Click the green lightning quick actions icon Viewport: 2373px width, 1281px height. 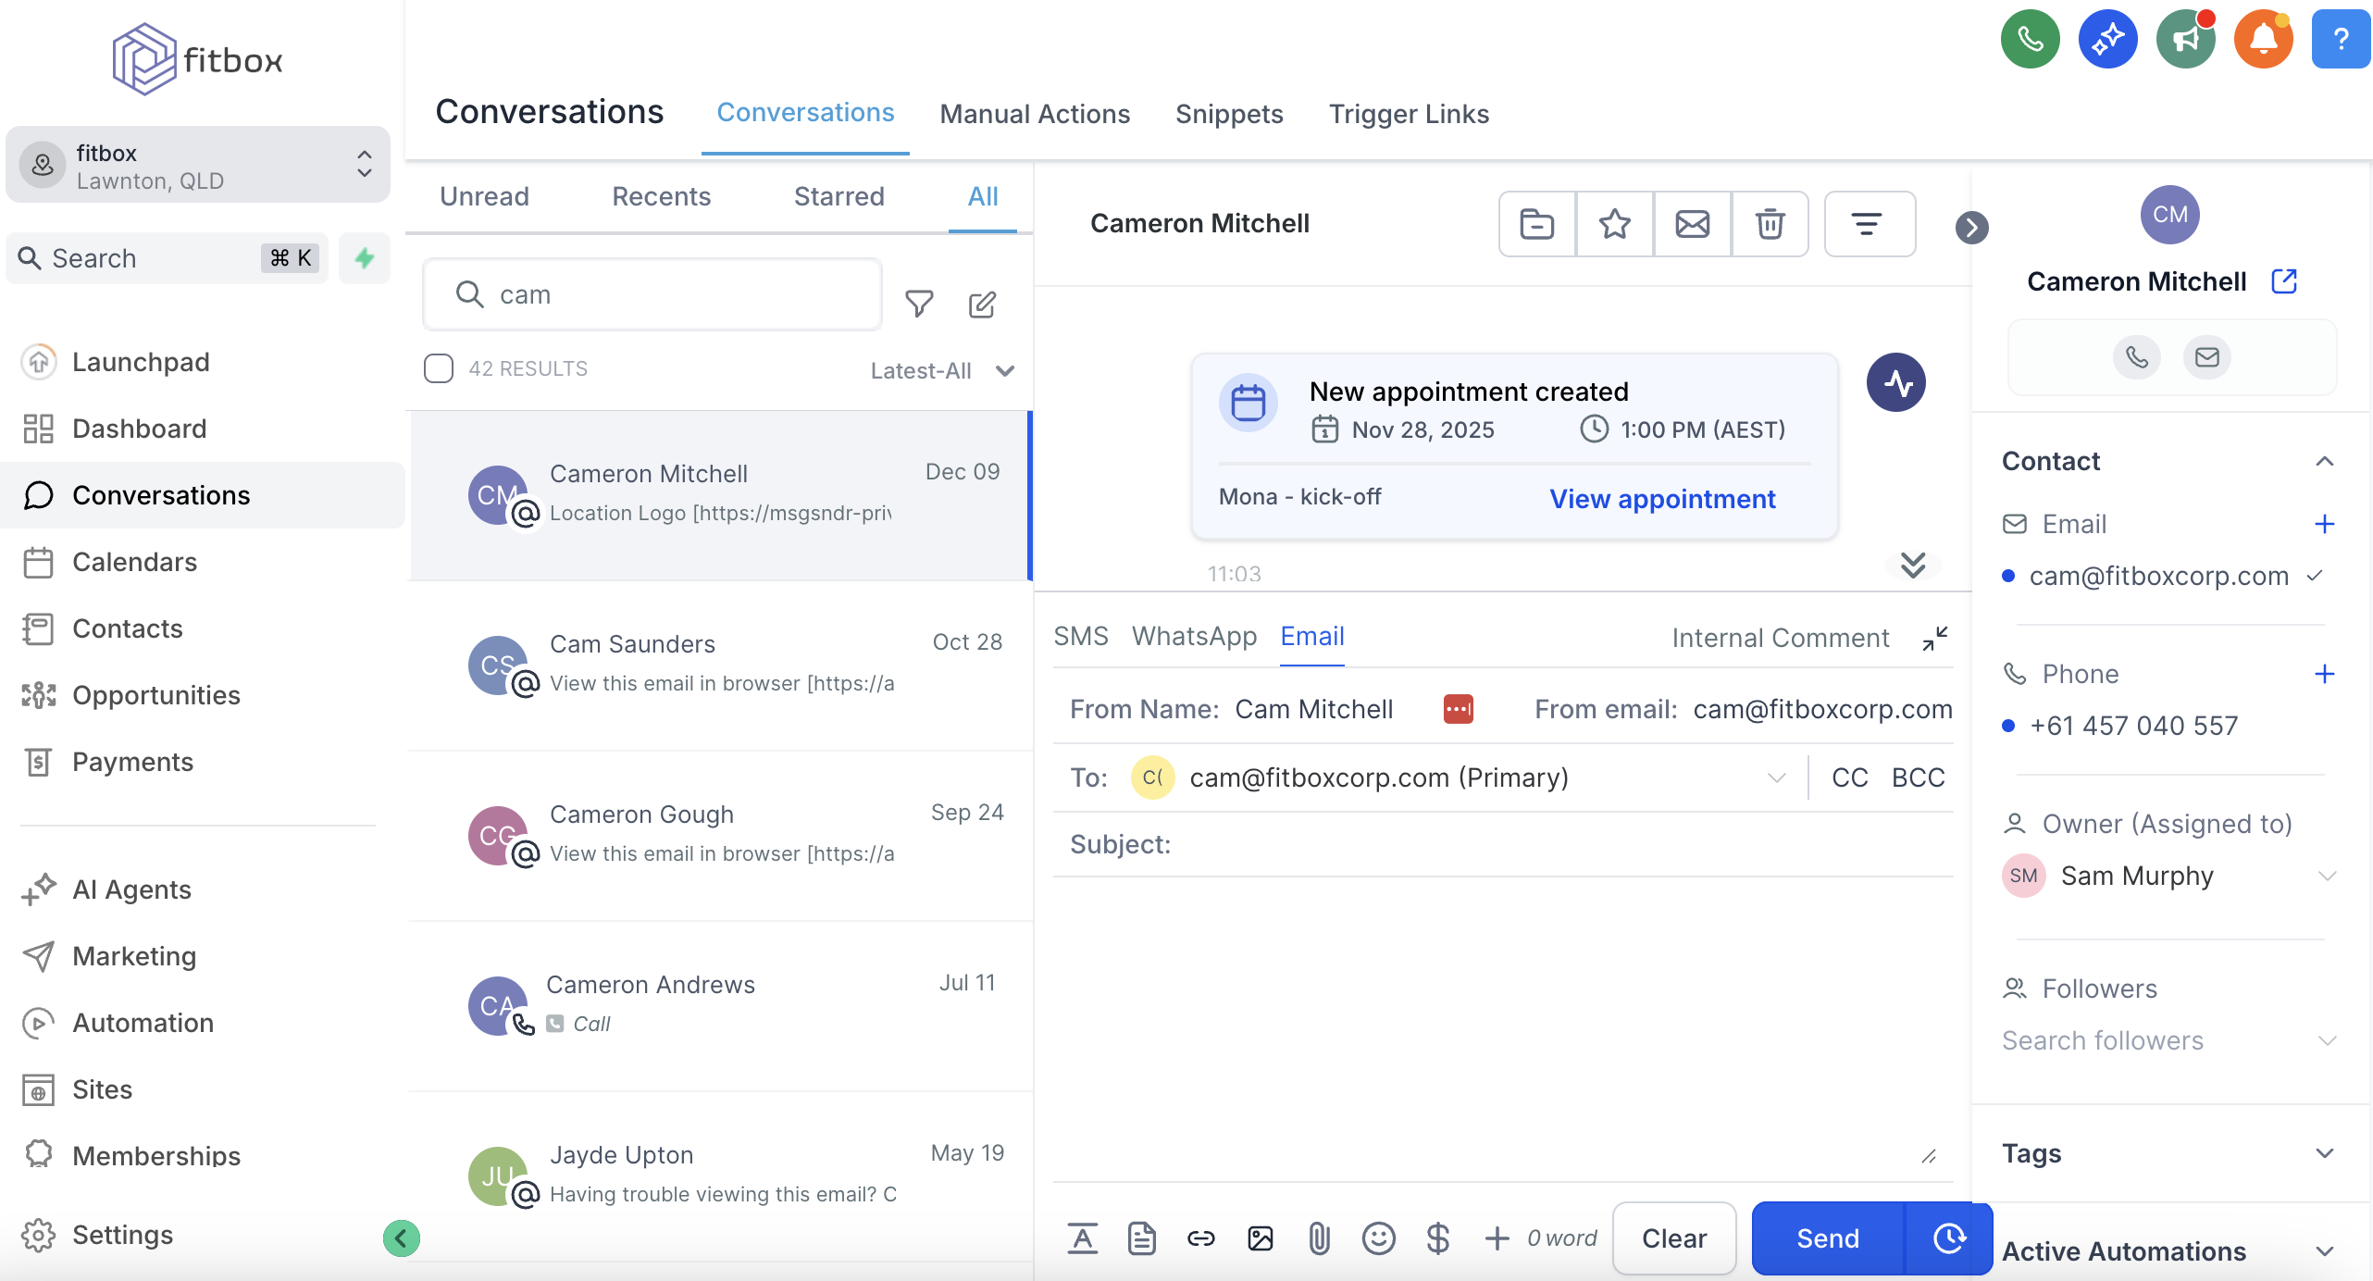(x=365, y=258)
